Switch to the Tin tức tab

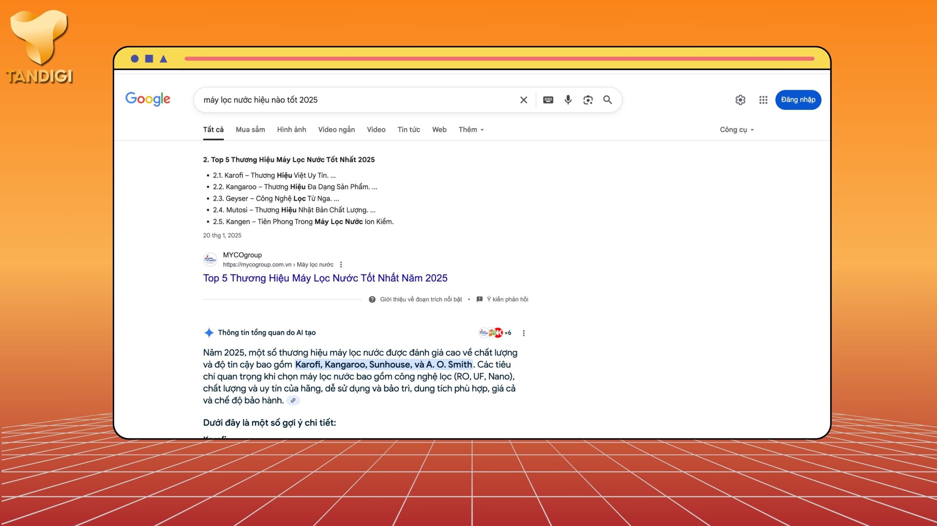(409, 130)
